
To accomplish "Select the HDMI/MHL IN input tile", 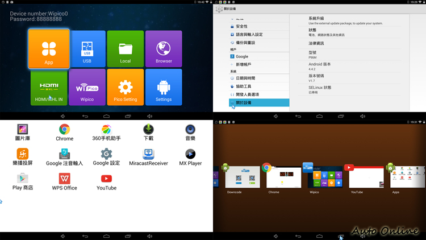I will (49, 87).
